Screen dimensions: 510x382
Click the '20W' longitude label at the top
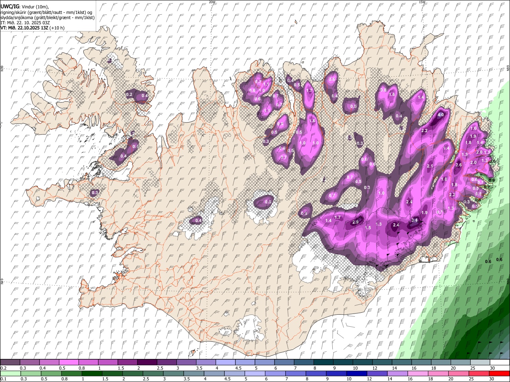pos(212,2)
